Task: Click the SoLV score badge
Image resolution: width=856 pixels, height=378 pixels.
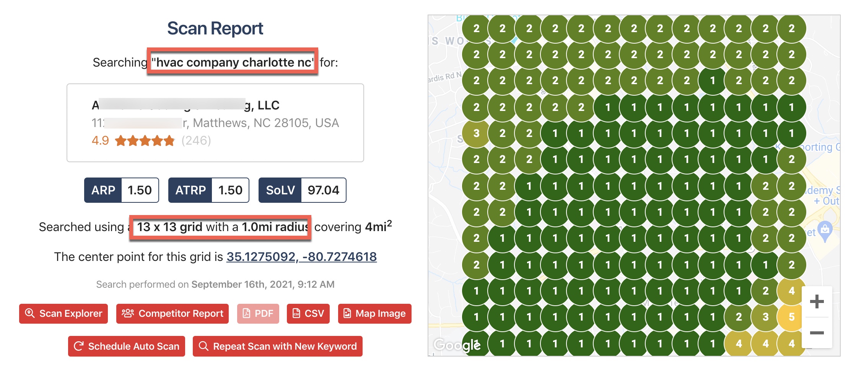Action: (x=302, y=190)
